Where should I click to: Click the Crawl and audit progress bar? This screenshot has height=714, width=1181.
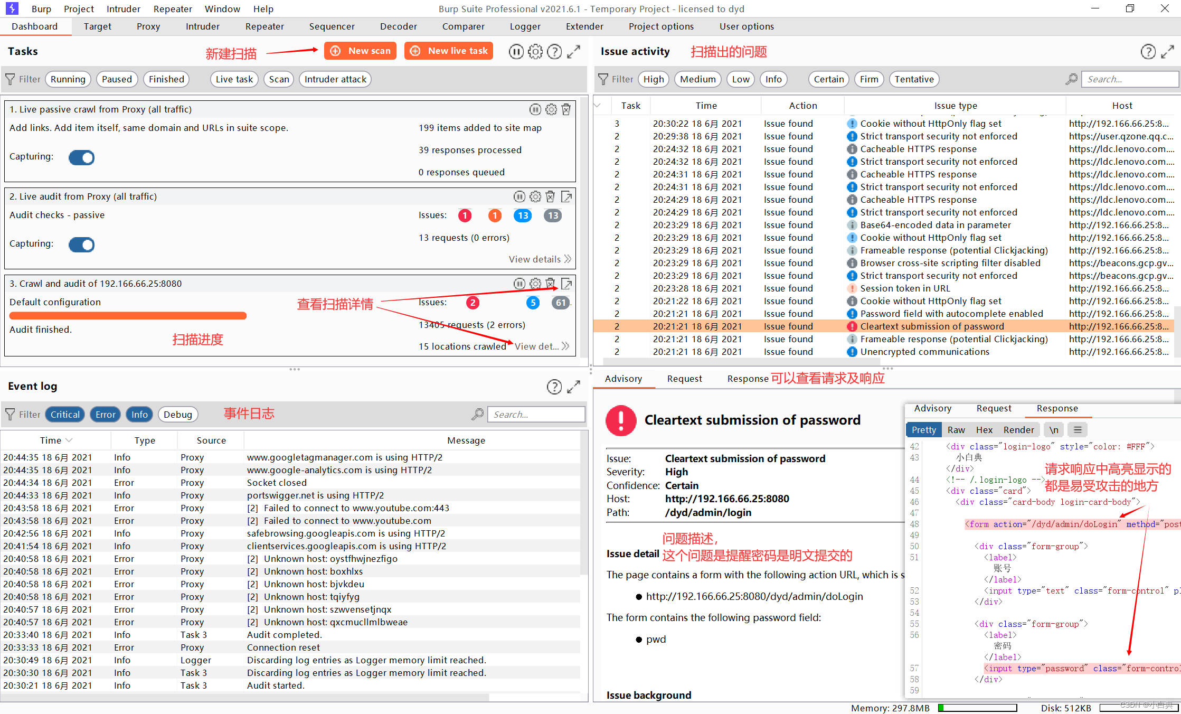point(128,316)
